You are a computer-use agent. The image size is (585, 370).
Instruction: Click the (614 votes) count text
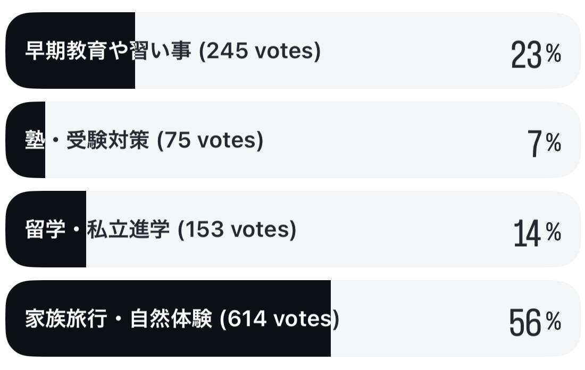[279, 319]
